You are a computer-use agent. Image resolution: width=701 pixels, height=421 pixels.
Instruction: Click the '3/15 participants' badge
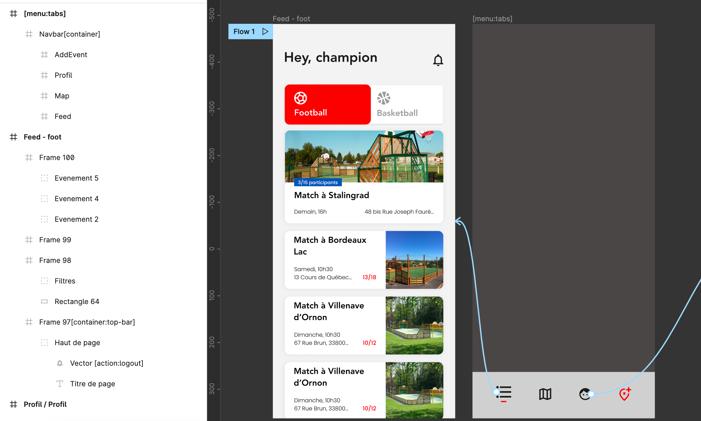click(318, 182)
